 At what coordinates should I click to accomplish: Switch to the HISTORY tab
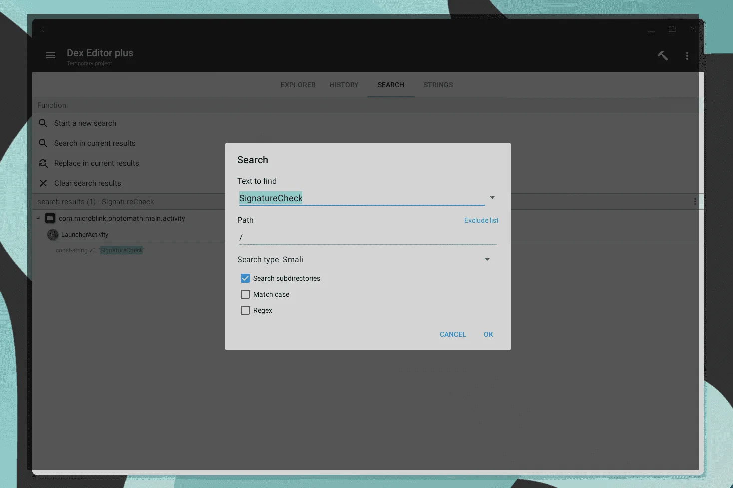point(344,85)
